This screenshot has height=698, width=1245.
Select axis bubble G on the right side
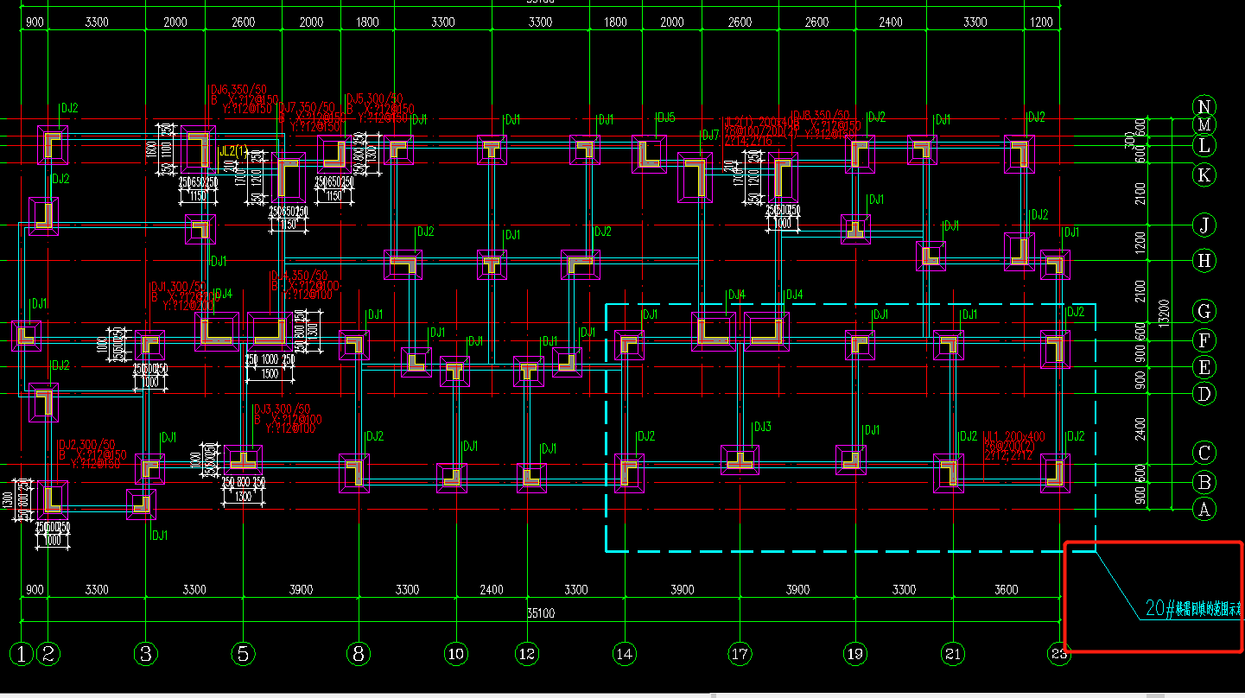click(1204, 311)
